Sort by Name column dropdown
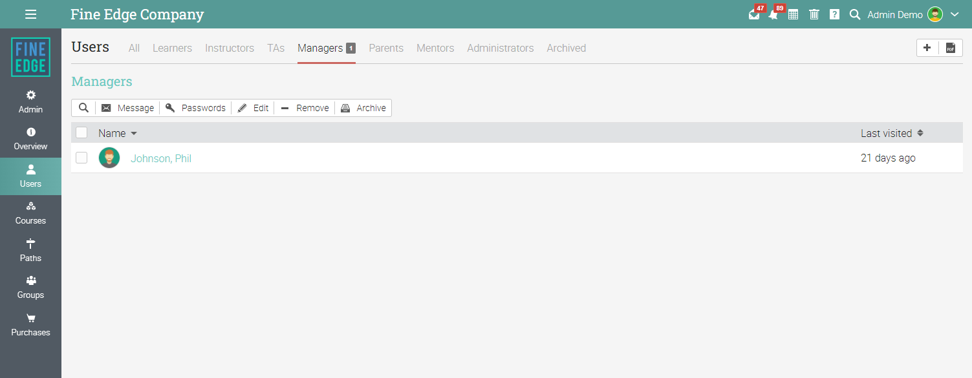 click(118, 133)
